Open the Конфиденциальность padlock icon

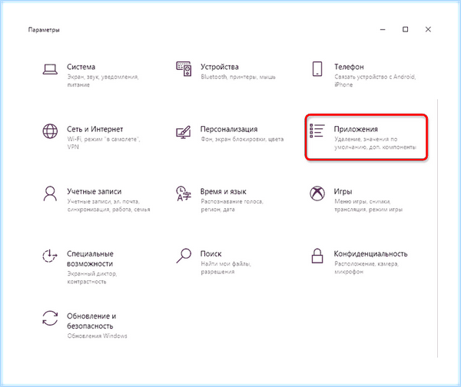[317, 256]
